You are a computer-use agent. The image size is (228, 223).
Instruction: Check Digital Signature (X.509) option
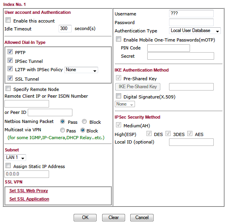pos(118,96)
